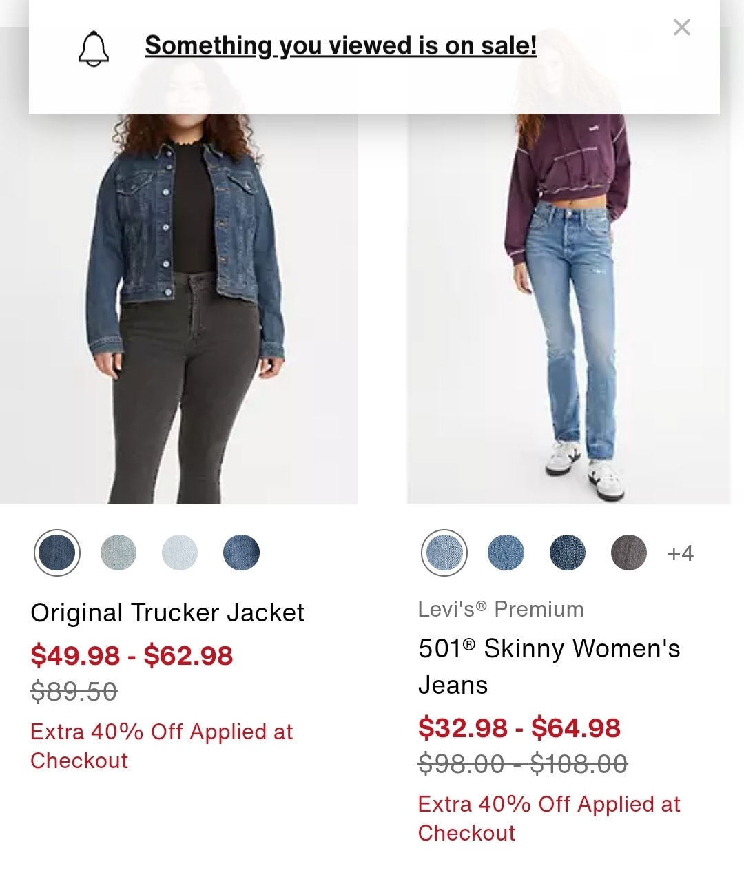Choose the light gray jacket color swatch

tap(118, 553)
